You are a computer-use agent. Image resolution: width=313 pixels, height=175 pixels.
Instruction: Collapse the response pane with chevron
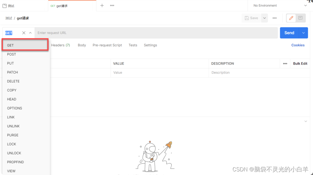coord(306,121)
